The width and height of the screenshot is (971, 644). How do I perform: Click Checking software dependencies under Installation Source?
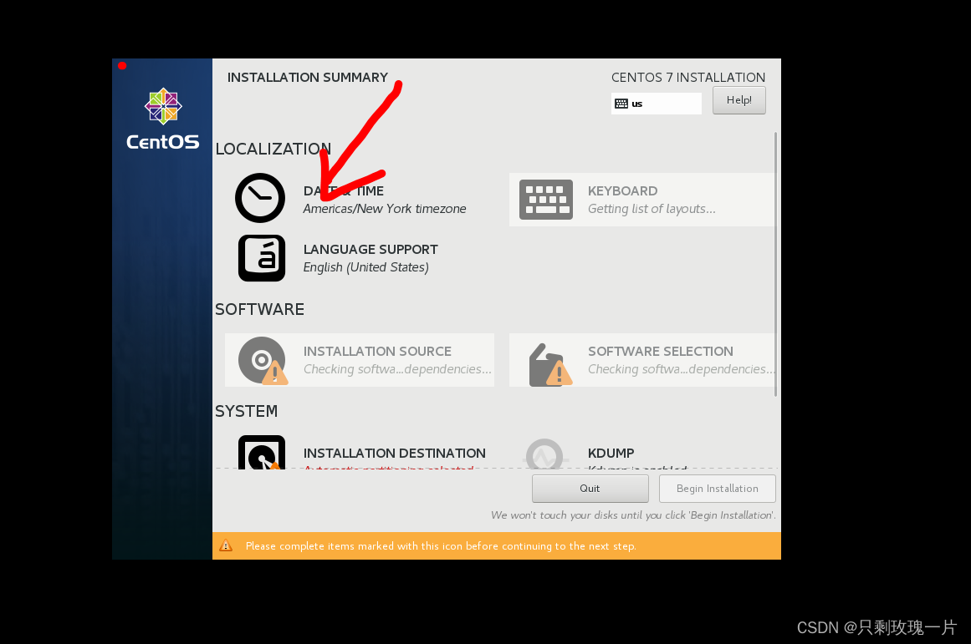(397, 369)
